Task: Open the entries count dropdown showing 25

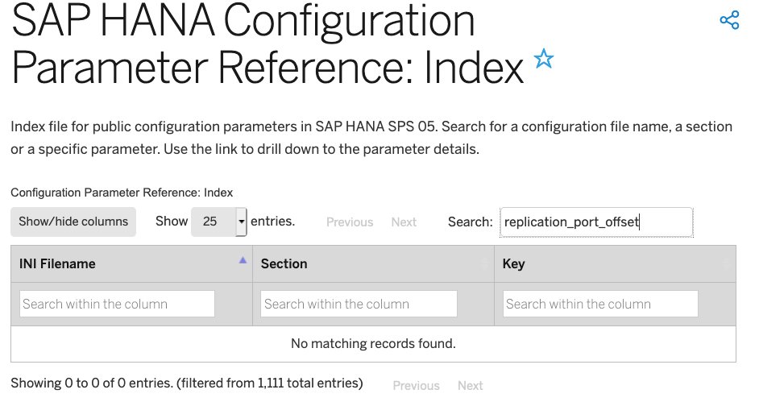Action: click(219, 222)
